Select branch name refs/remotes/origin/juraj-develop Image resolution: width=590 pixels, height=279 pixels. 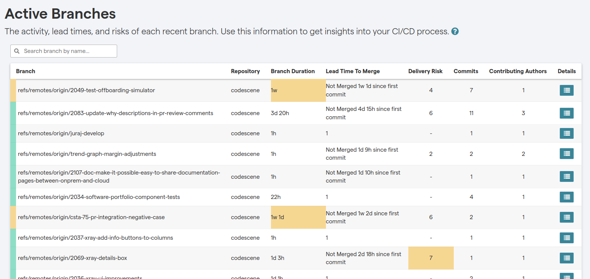click(61, 133)
